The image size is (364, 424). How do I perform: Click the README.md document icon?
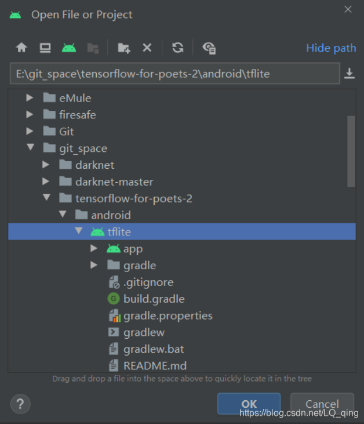pyautogui.click(x=114, y=365)
